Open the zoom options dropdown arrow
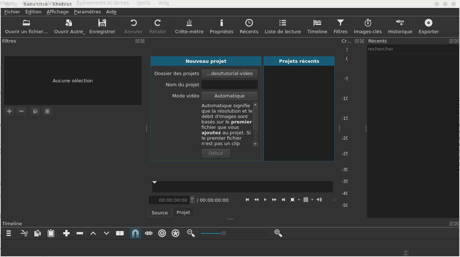 click(299, 200)
